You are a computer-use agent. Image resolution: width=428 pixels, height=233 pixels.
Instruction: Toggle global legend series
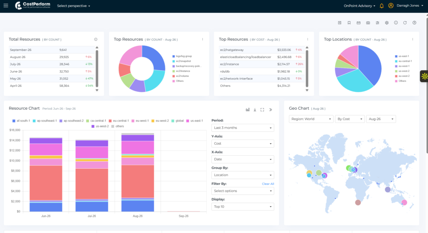click(x=177, y=121)
